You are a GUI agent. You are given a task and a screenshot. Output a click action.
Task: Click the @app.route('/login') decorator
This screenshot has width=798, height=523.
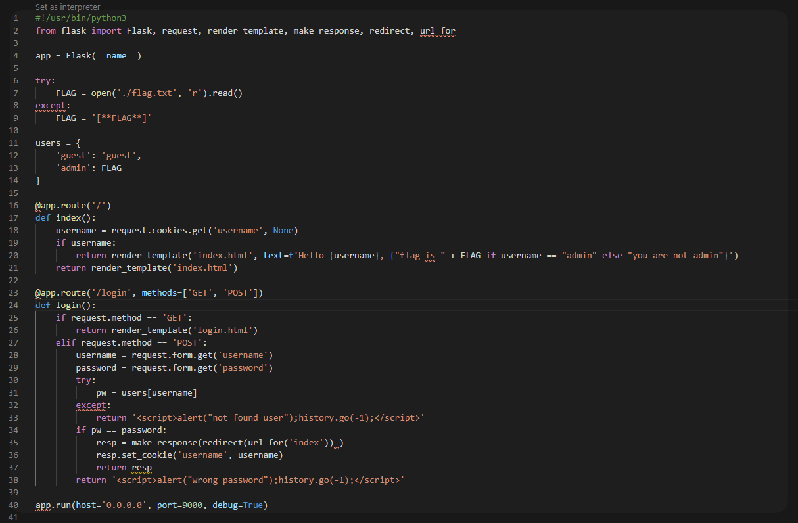pos(149,293)
